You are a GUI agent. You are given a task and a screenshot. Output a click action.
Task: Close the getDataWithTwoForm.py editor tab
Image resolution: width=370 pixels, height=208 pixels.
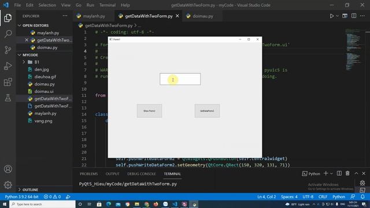[x=177, y=16]
